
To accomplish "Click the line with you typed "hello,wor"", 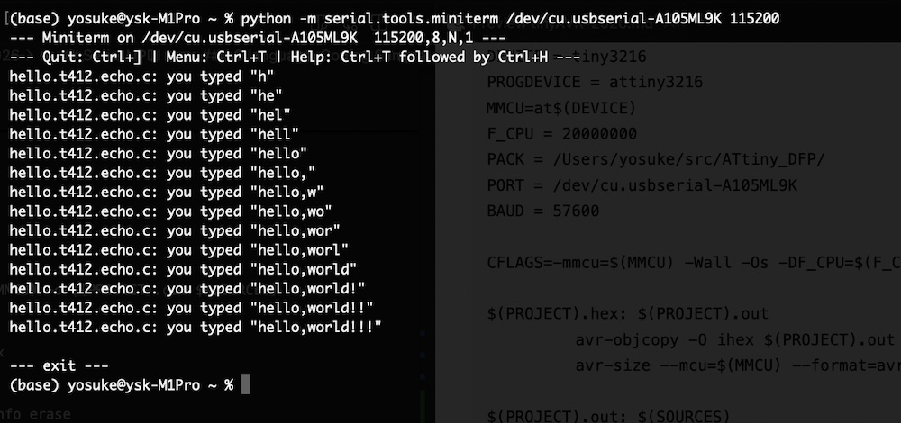I will [174, 230].
